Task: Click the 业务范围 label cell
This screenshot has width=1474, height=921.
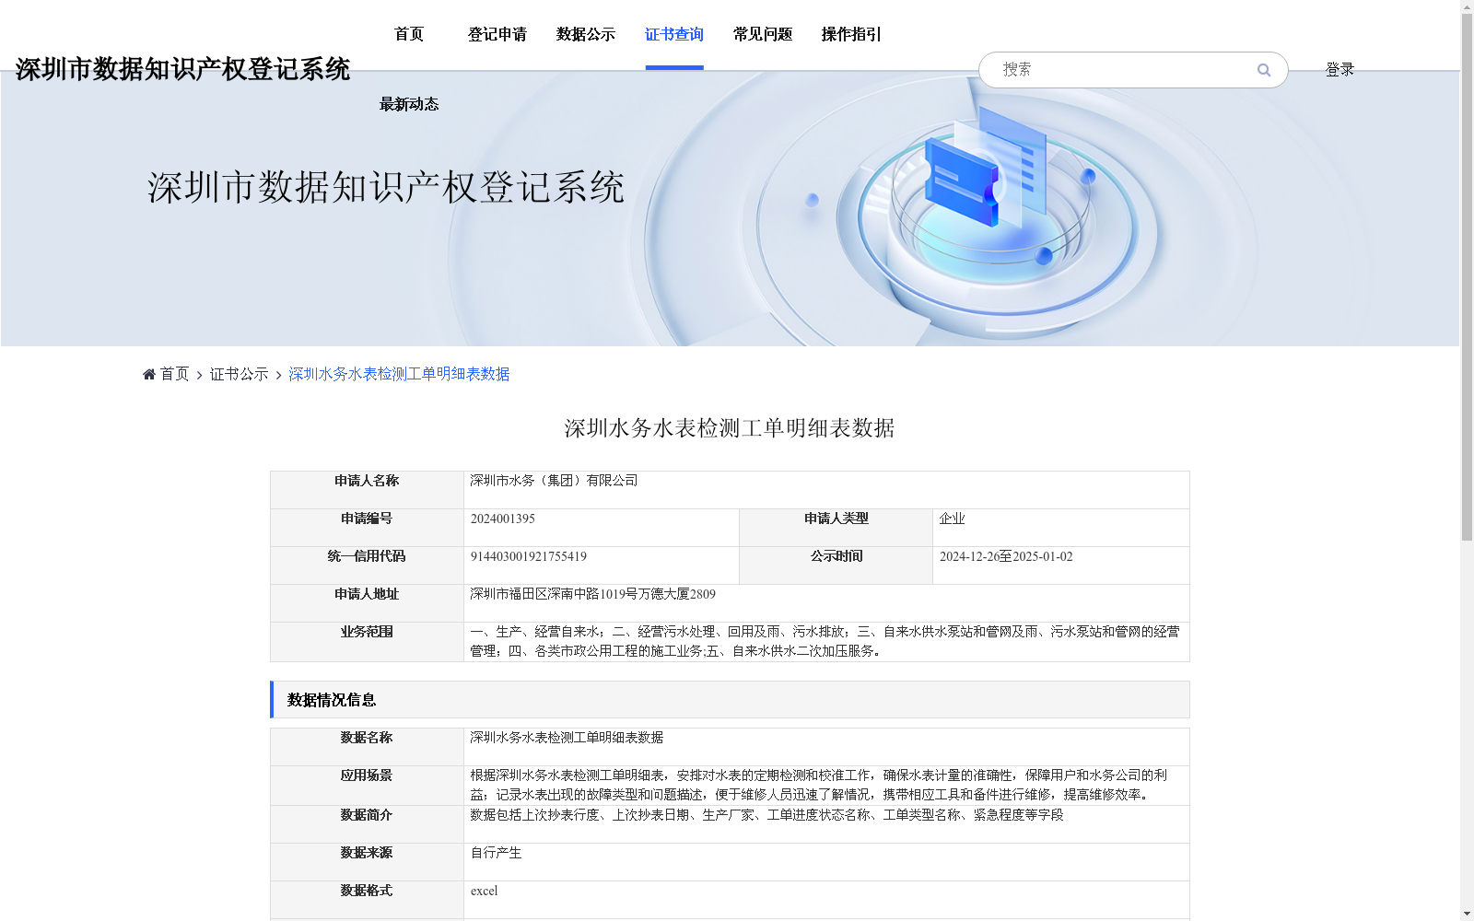Action: (367, 642)
